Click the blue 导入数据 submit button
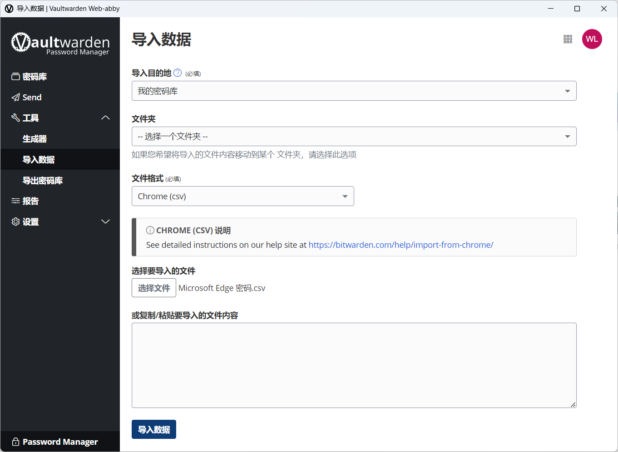The height and width of the screenshot is (452, 618). pyautogui.click(x=154, y=429)
